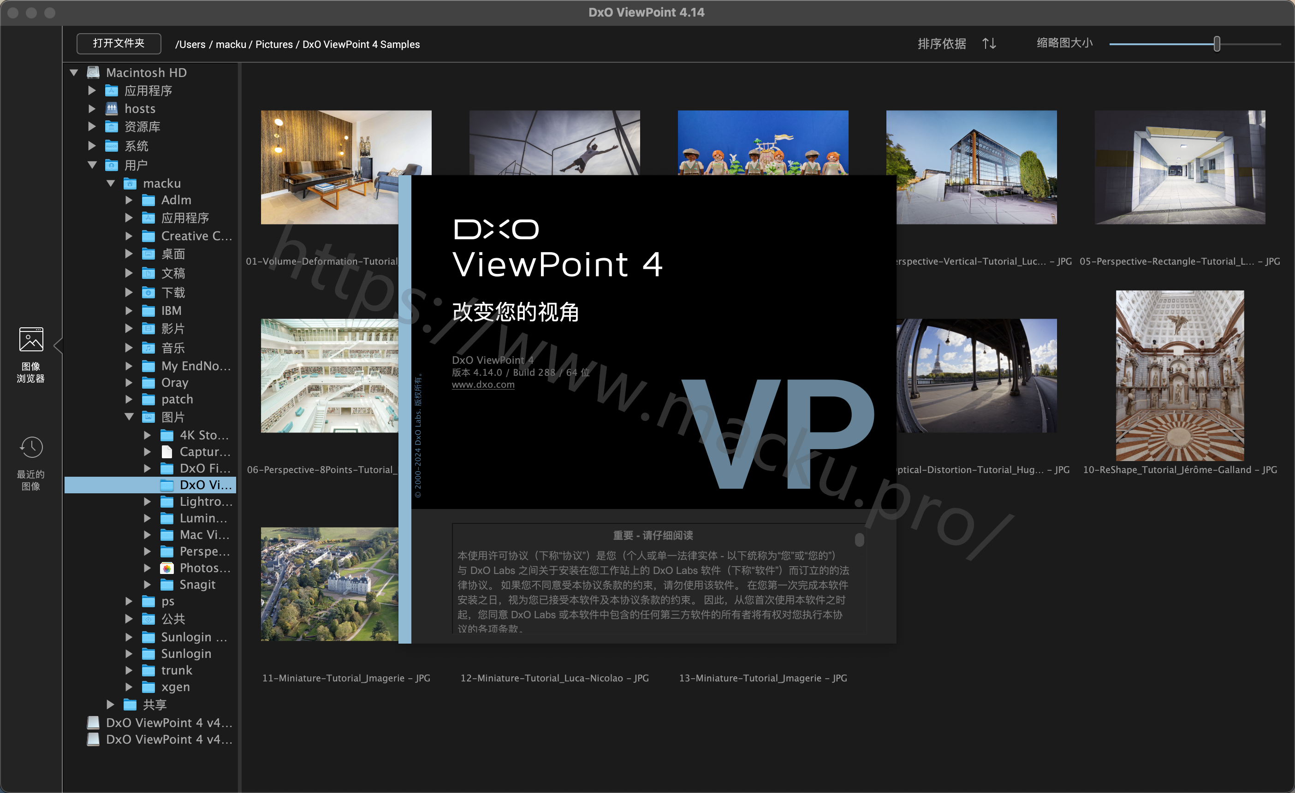Click the 打开文件夹 open folder button
1295x793 pixels.
[x=119, y=43]
